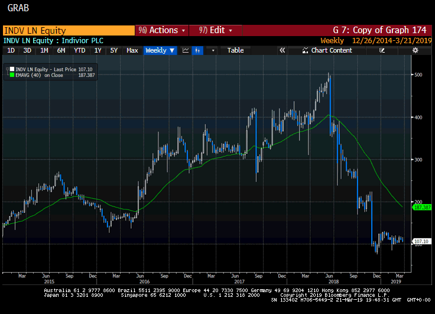Switch to 5Y time range
The width and height of the screenshot is (435, 314).
click(114, 50)
